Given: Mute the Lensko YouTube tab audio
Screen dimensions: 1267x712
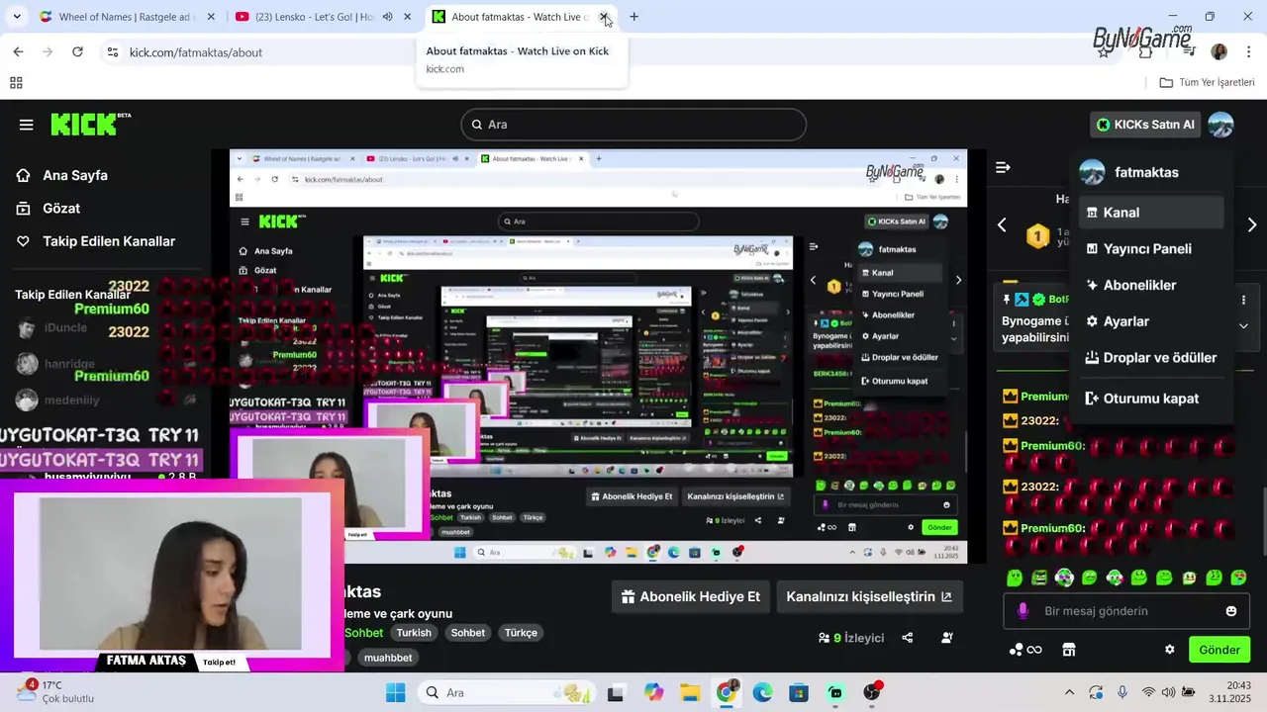Looking at the screenshot, I should point(387,17).
